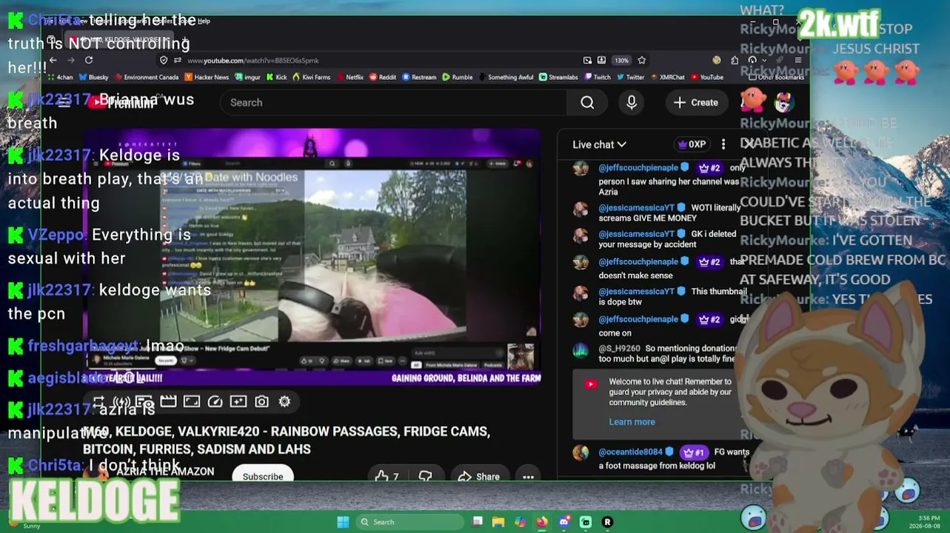Open the browser hamburger menu
This screenshot has width=950, height=533.
pyautogui.click(x=797, y=60)
